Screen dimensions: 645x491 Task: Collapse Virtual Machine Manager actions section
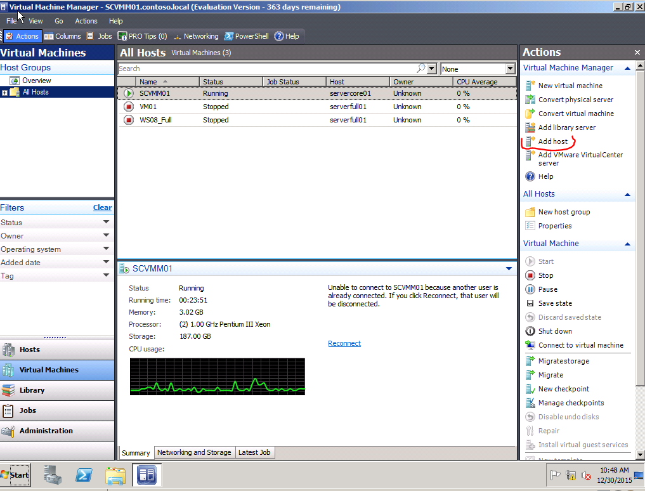[x=627, y=69]
